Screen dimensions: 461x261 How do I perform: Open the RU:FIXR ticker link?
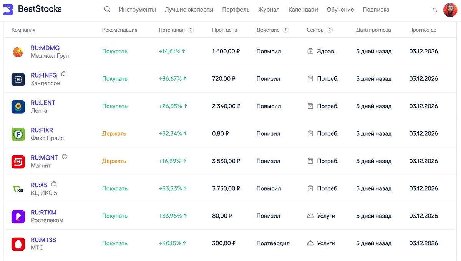pyautogui.click(x=42, y=130)
